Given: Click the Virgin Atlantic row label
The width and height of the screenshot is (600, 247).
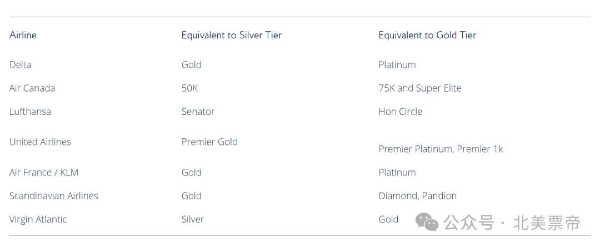Looking at the screenshot, I should (x=38, y=219).
